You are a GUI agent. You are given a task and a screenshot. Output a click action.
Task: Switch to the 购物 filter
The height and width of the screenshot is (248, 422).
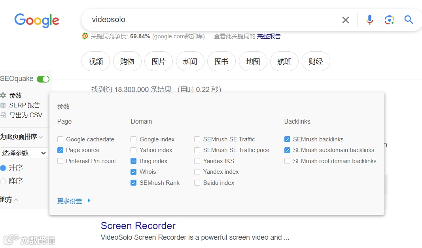coord(127,61)
